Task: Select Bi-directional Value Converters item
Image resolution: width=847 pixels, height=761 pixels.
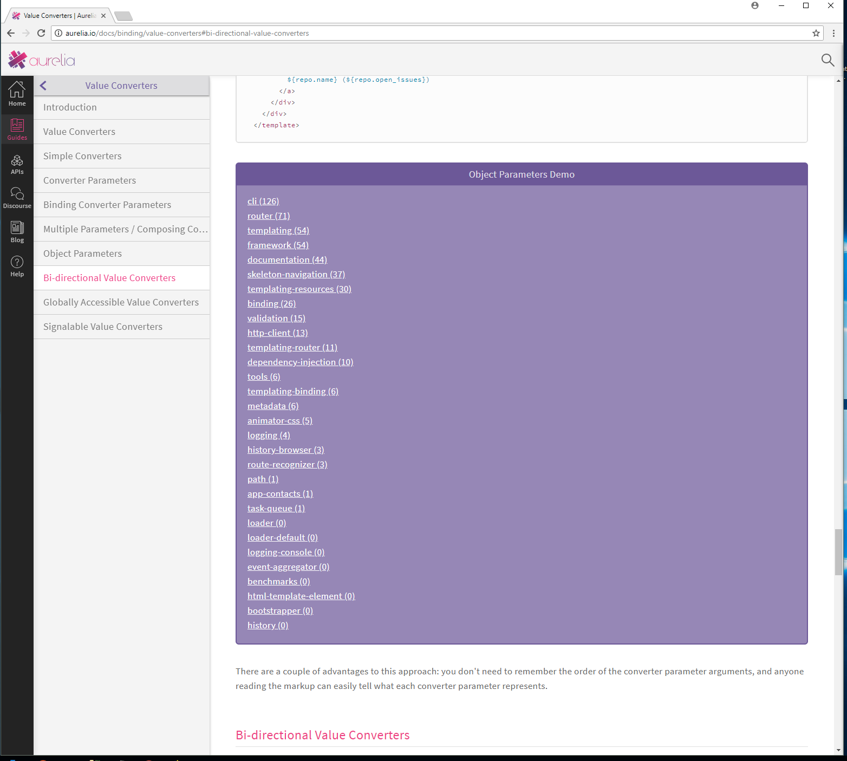Action: pyautogui.click(x=122, y=278)
